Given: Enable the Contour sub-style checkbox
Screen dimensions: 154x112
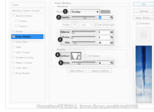Looking at the screenshot, I should (x=16, y=21).
